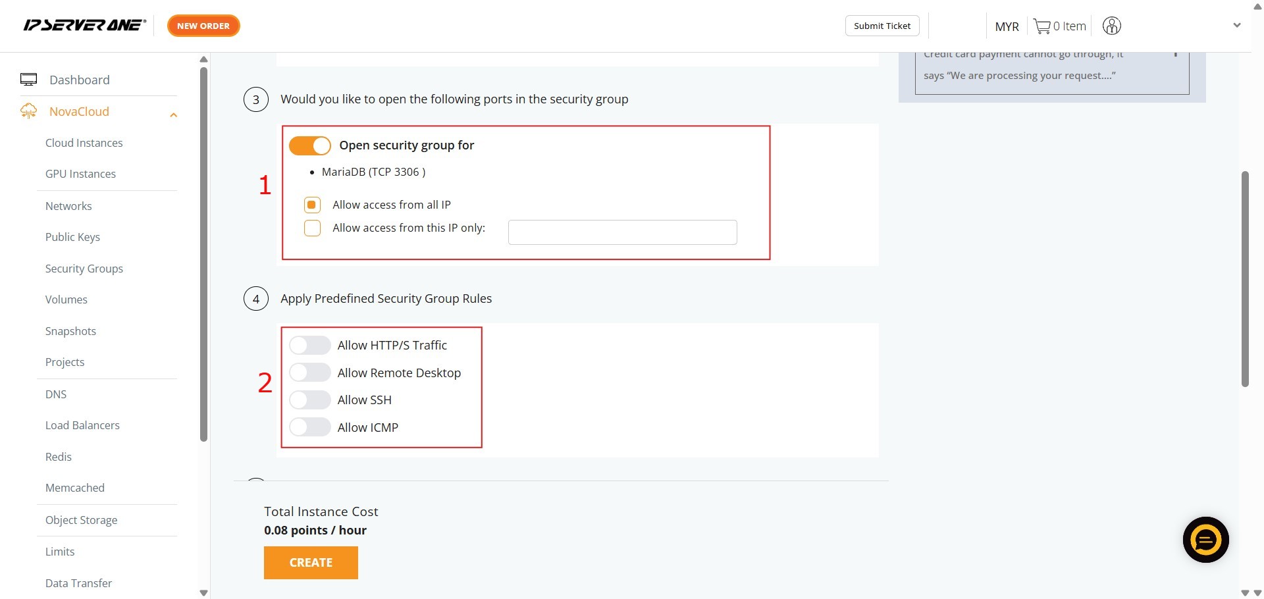
Task: Go to Cloud Instances menu item
Action: click(84, 143)
